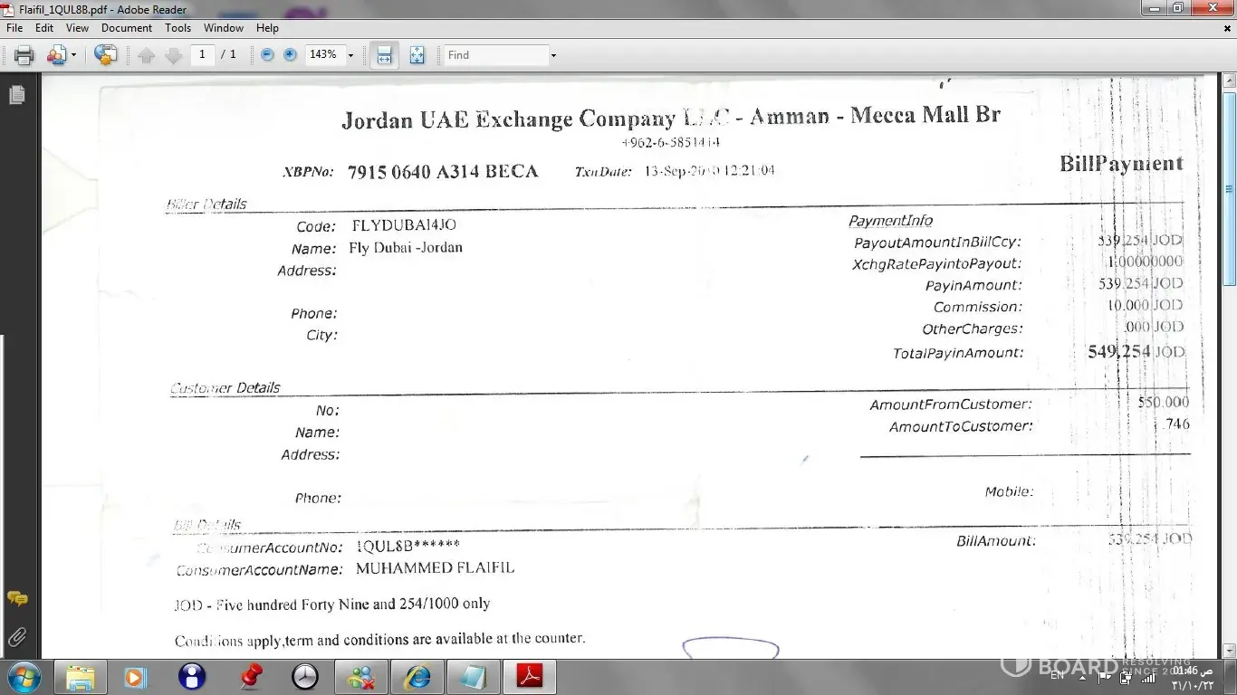Click the Action Center flag tray icon
Viewport: 1237px width, 695px height.
pyautogui.click(x=1104, y=677)
